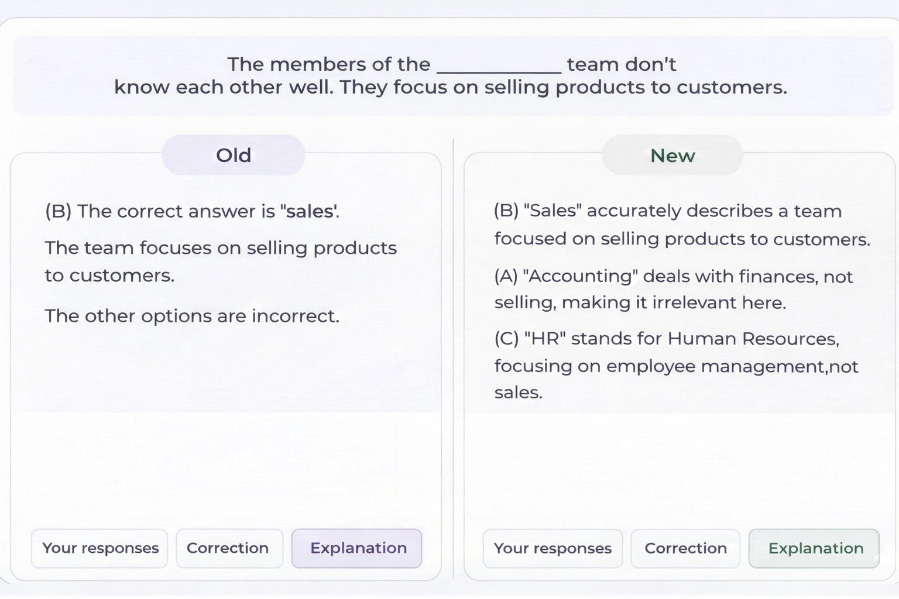Click the purple Old version label
Image resolution: width=899 pixels, height=599 pixels.
pyautogui.click(x=233, y=155)
